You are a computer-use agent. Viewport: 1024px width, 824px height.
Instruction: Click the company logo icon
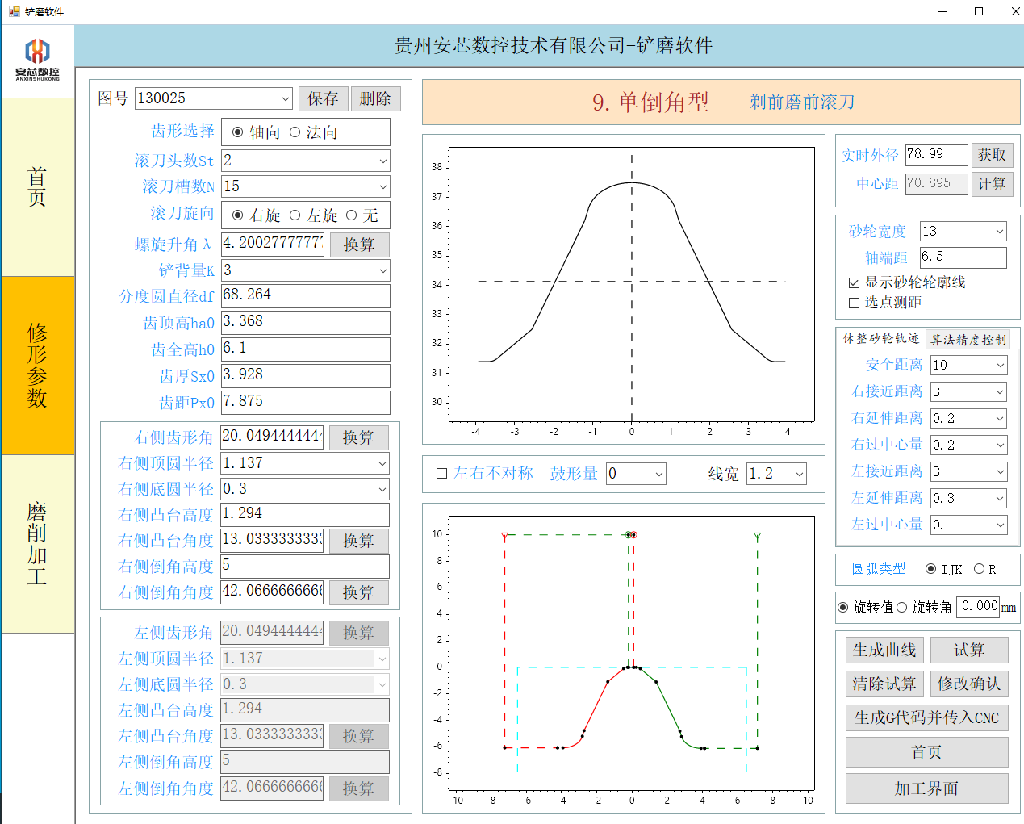pyautogui.click(x=37, y=58)
